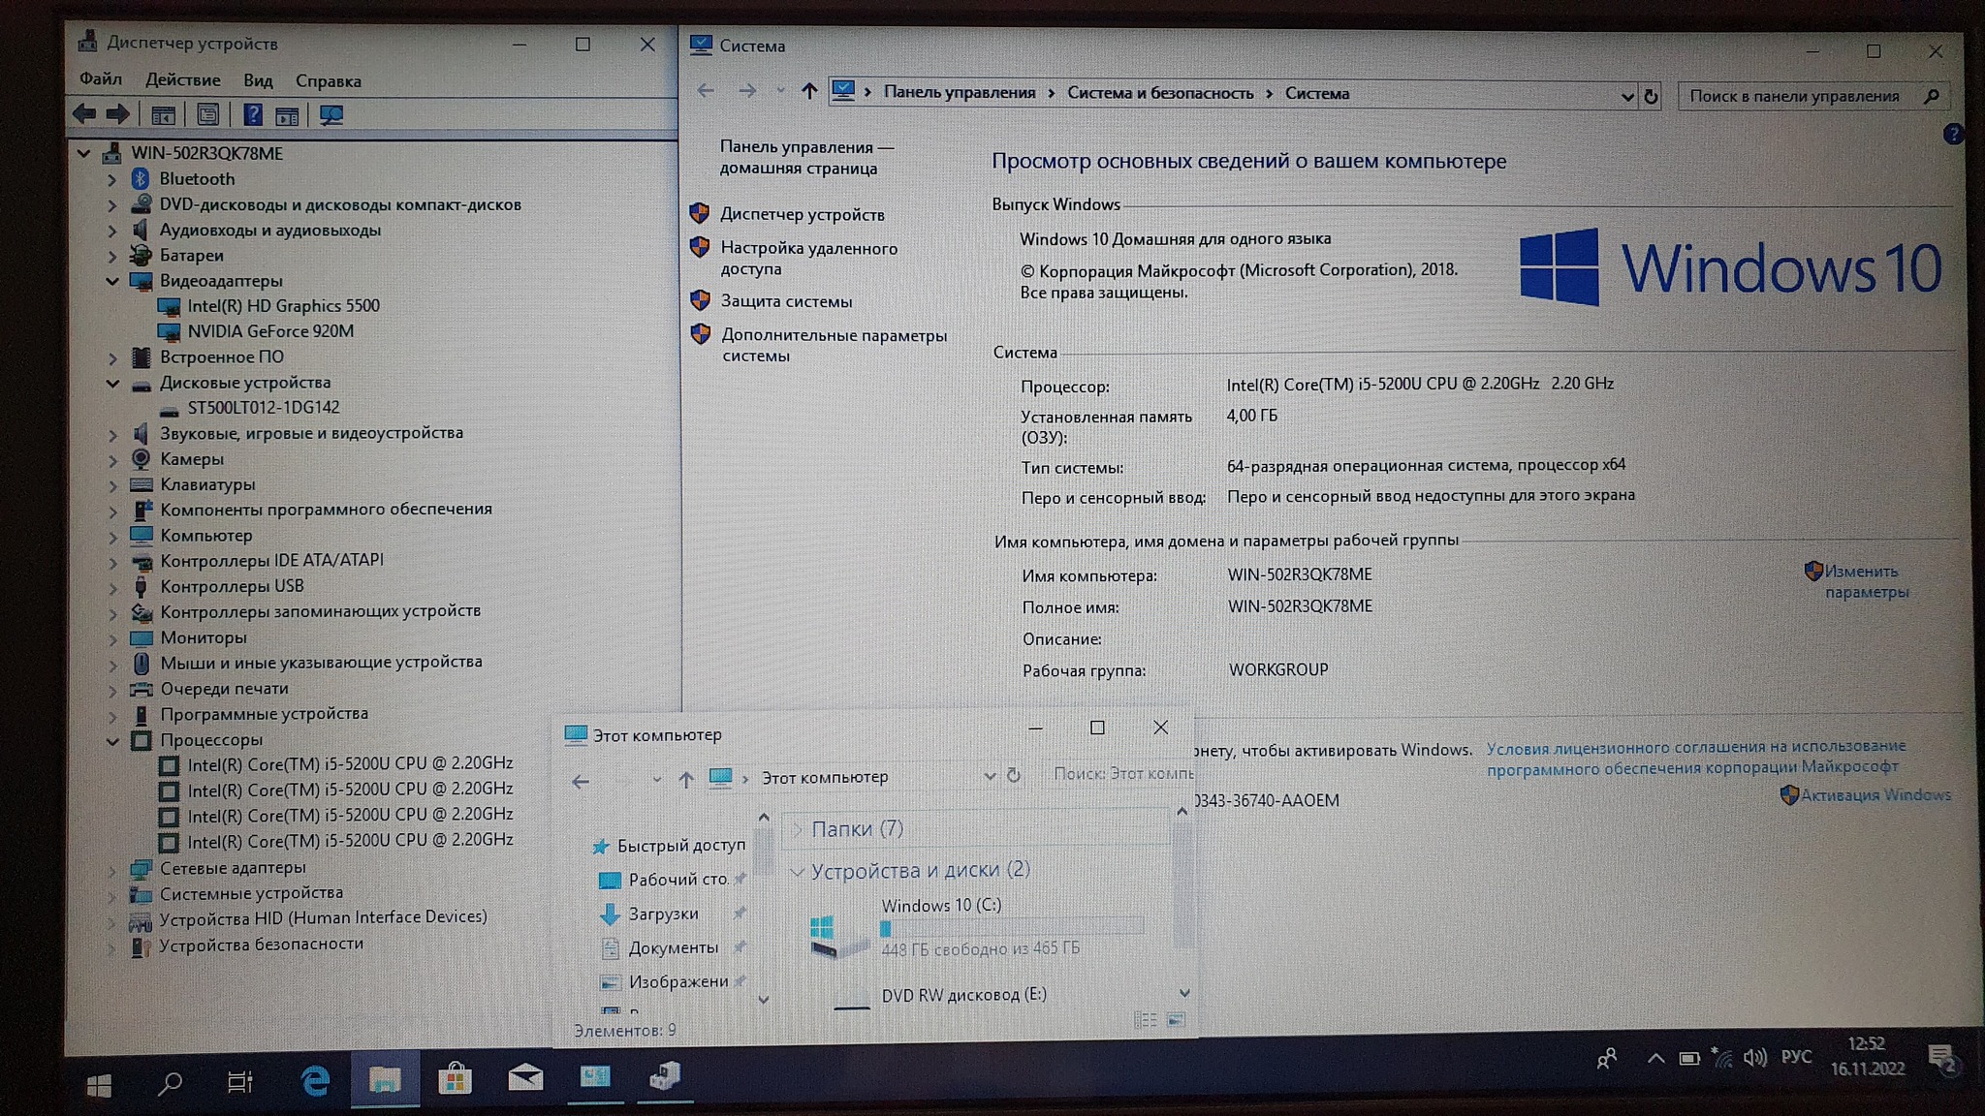
Task: Click the back arrow in Device Manager toolbar
Action: point(84,114)
